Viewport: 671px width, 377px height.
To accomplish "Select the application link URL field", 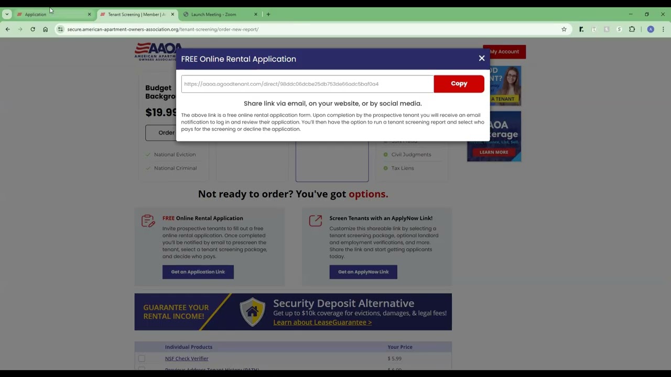I will click(x=307, y=84).
